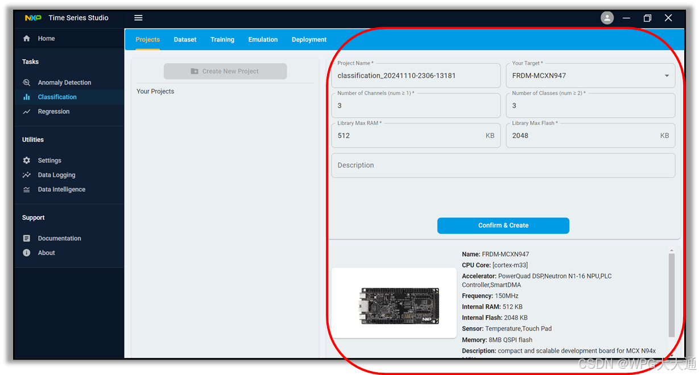
Task: Restore down the application window
Action: (647, 18)
